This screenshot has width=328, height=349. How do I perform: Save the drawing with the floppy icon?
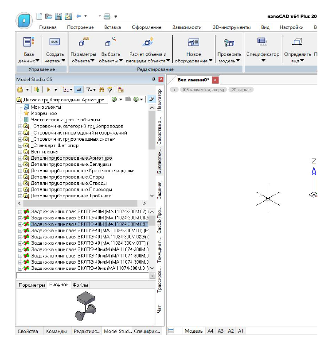point(59,16)
